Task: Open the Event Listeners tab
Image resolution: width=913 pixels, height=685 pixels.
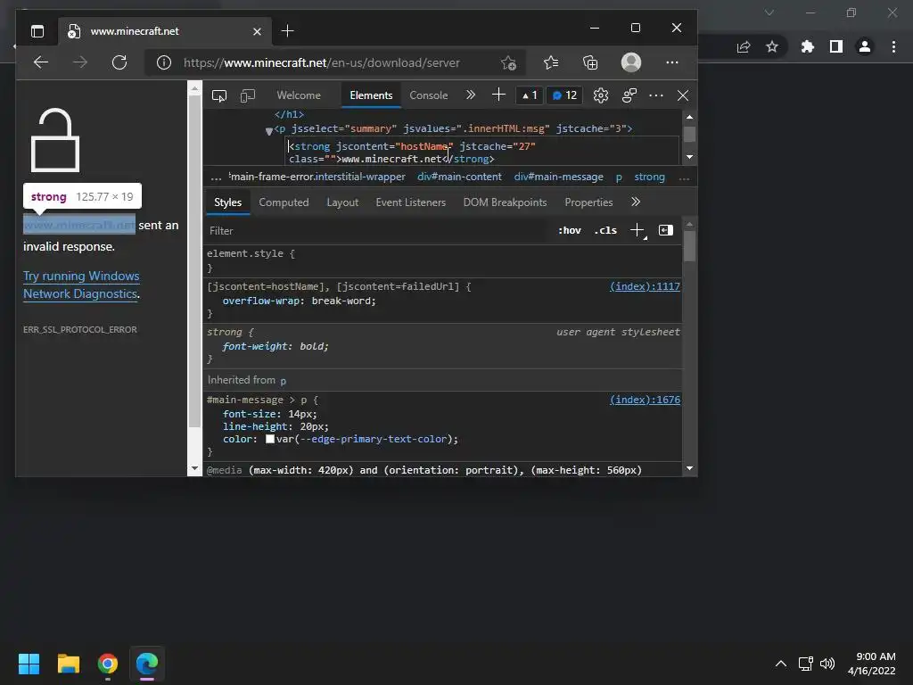Action: tap(410, 202)
